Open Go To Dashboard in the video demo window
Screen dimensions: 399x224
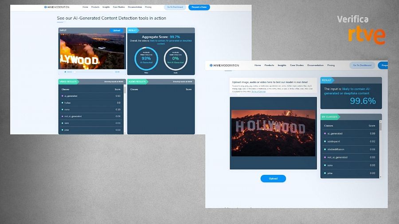(x=175, y=7)
